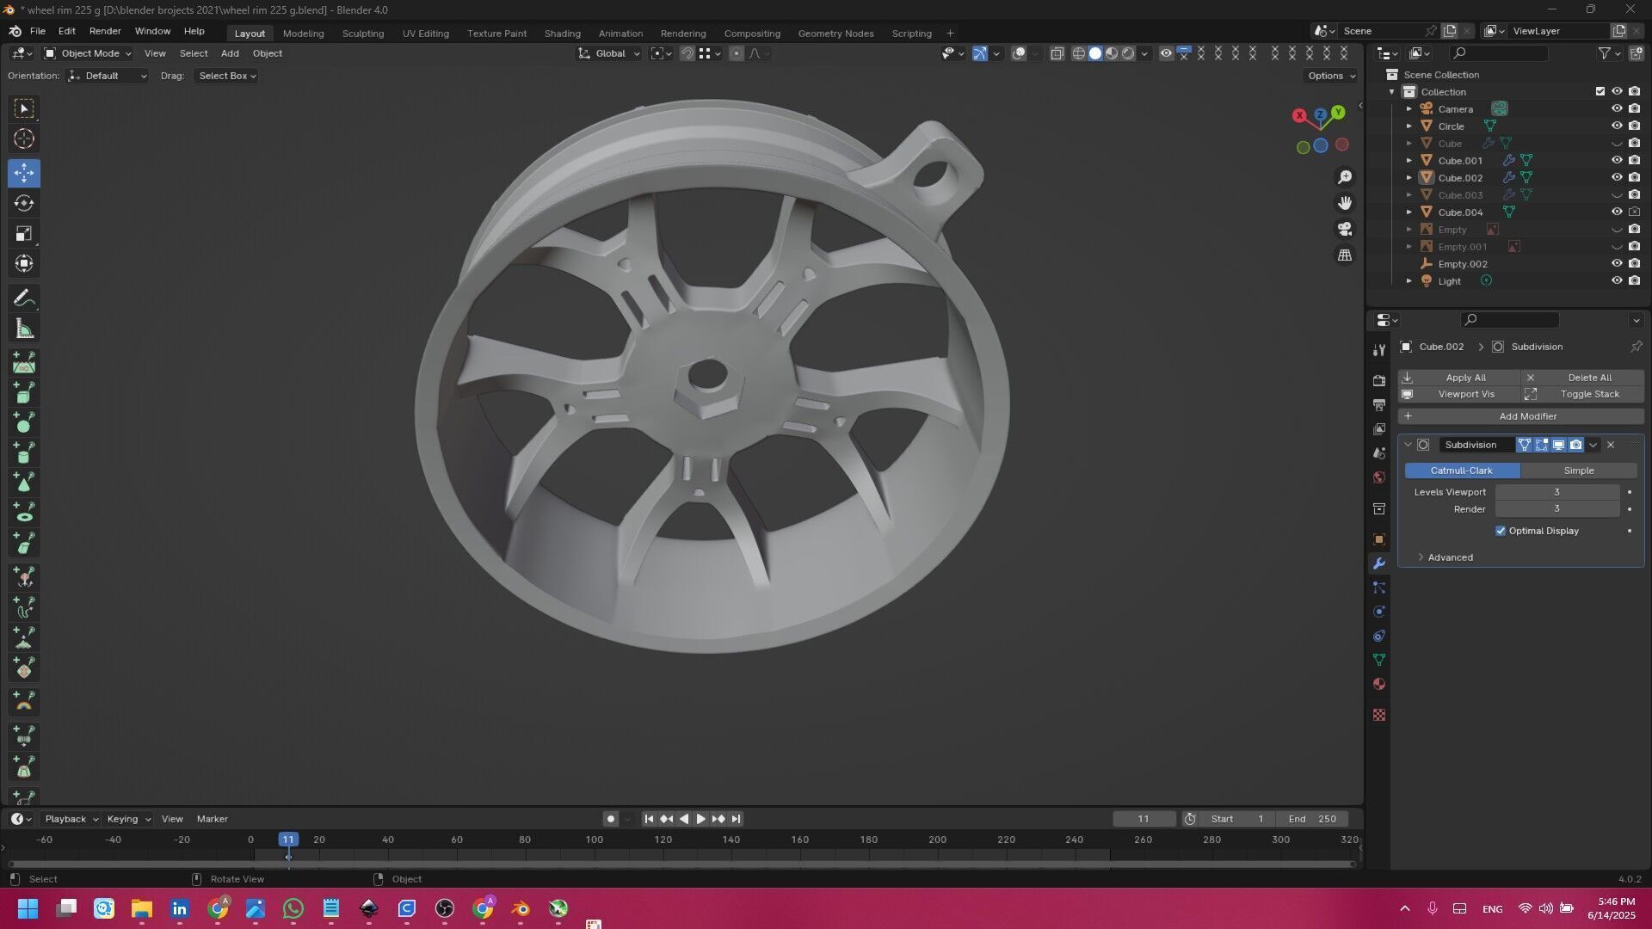
Task: Toggle Subdivision modifier edit mode display
Action: click(1541, 445)
